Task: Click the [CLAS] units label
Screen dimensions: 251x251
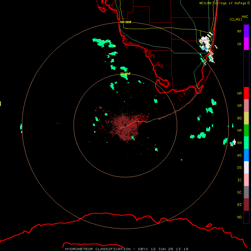Action: coord(235,19)
